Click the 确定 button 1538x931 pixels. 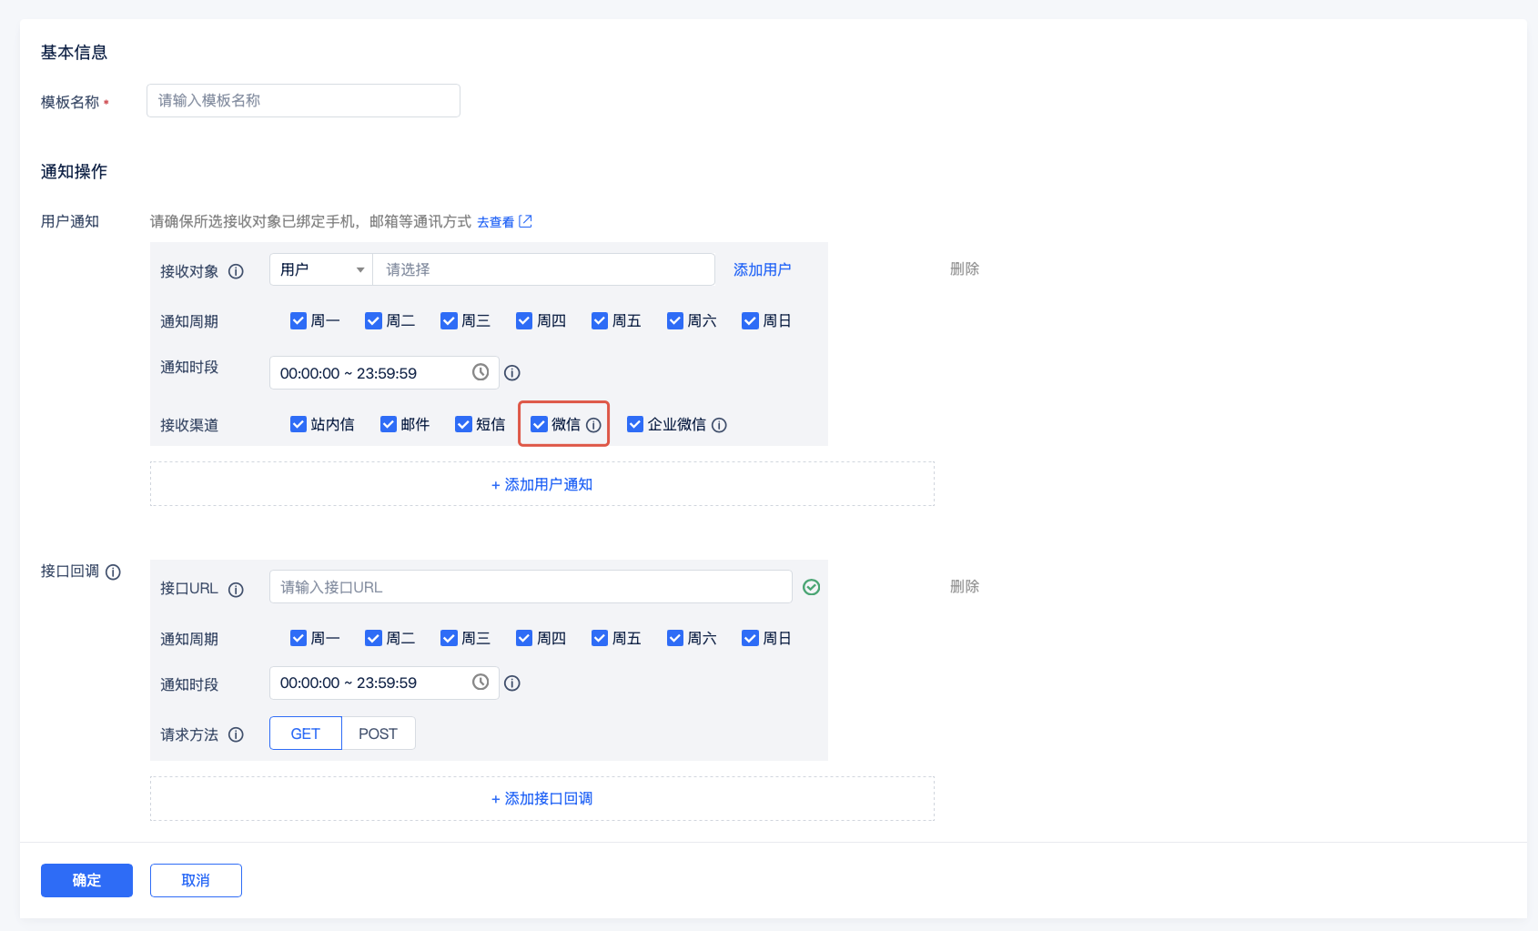tap(86, 880)
